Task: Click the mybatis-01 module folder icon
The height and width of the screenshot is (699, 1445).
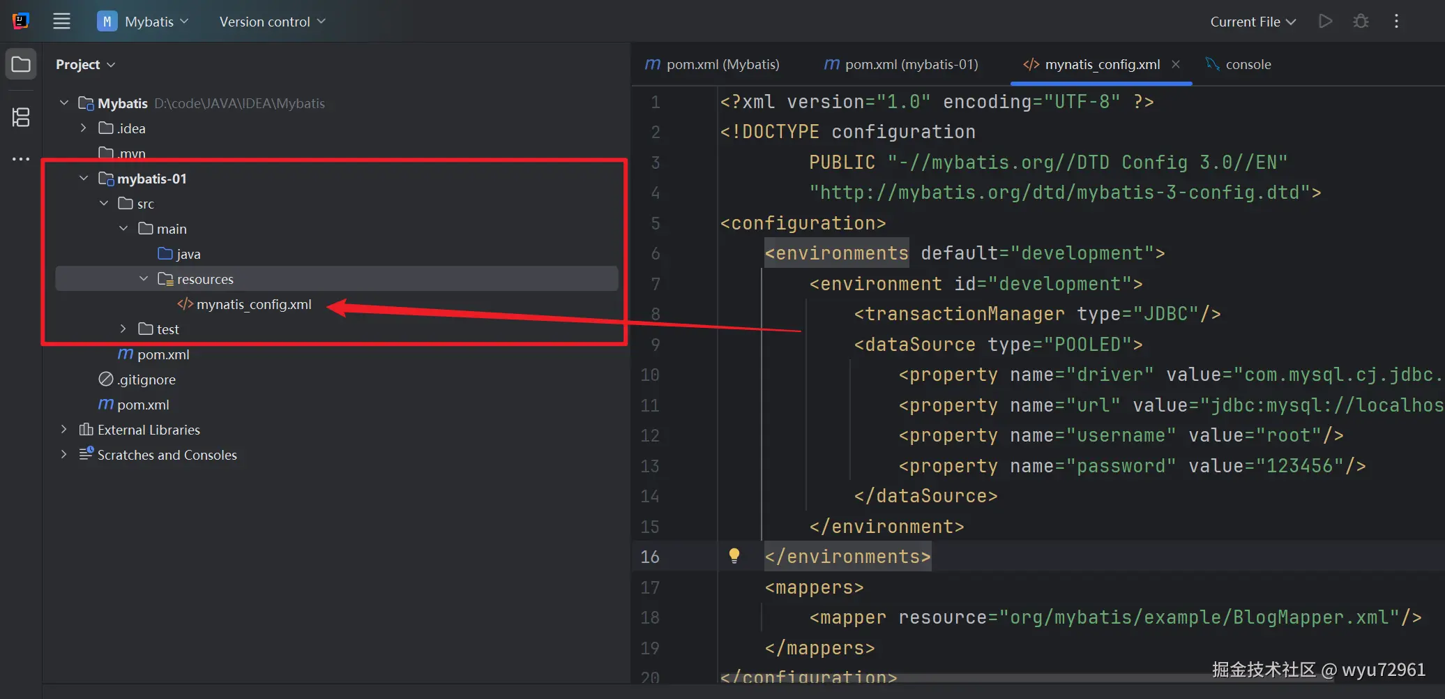Action: [106, 179]
